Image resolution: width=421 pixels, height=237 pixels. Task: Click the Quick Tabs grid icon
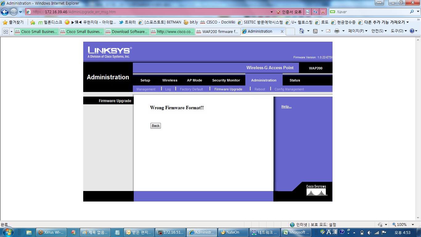click(6, 31)
